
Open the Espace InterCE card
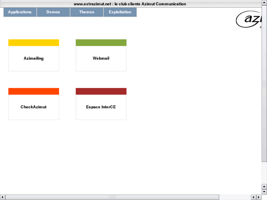point(101,104)
